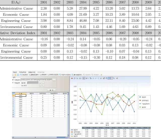Click the new document toolbar icon
Image resolution: width=161 pixels, height=139 pixels.
13,75
